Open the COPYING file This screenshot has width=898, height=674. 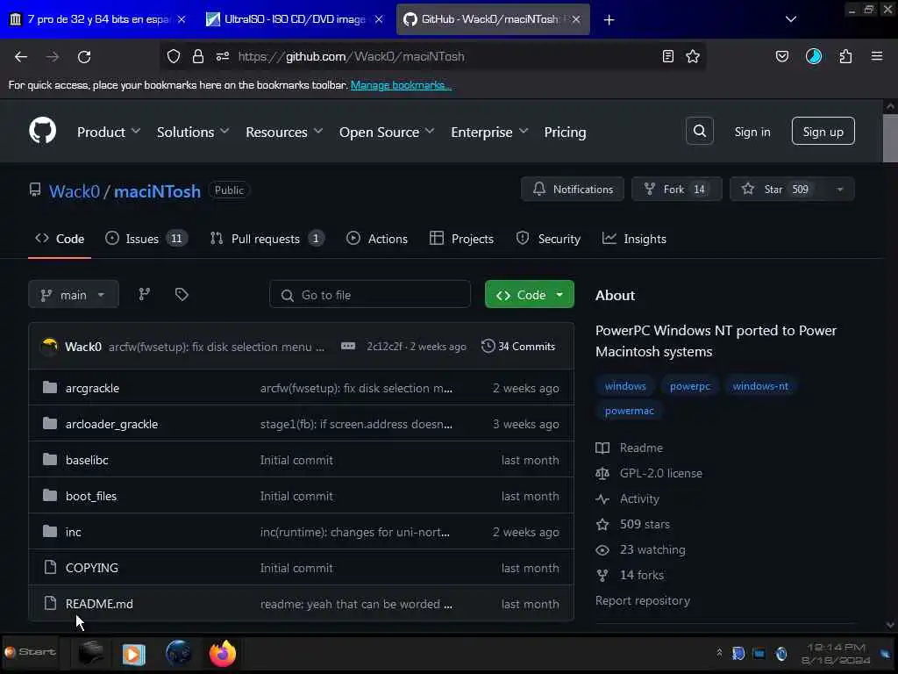tap(91, 568)
